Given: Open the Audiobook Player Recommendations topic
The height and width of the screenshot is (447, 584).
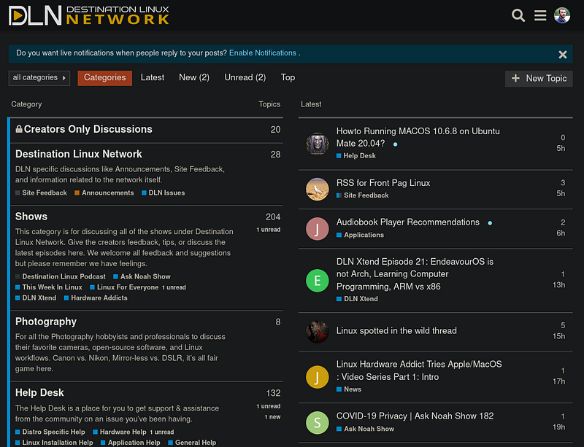Looking at the screenshot, I should tap(408, 222).
